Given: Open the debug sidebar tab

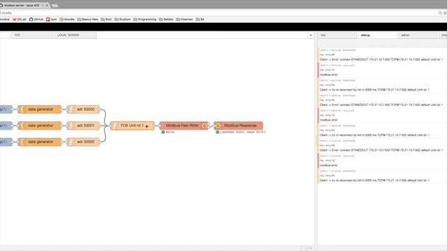Looking at the screenshot, I should [x=377, y=36].
